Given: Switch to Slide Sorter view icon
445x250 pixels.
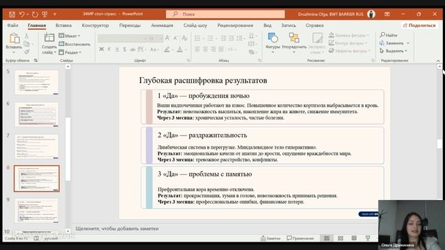Looking at the screenshot, I should [x=340, y=238].
